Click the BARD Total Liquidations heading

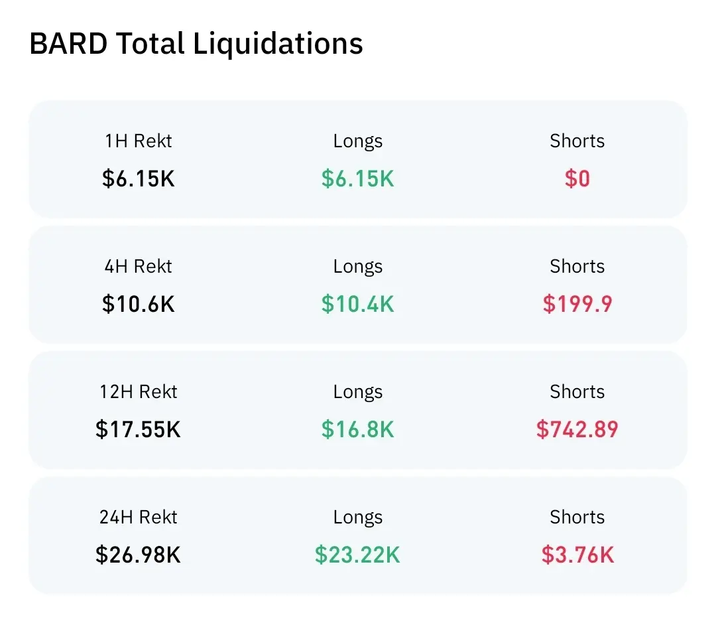click(196, 44)
